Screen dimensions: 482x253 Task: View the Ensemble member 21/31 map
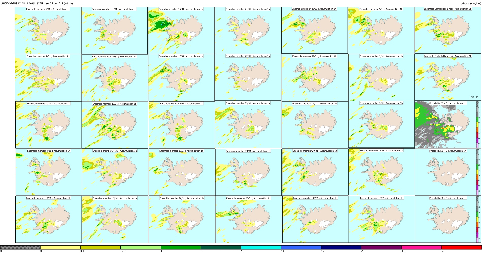pos(248,30)
